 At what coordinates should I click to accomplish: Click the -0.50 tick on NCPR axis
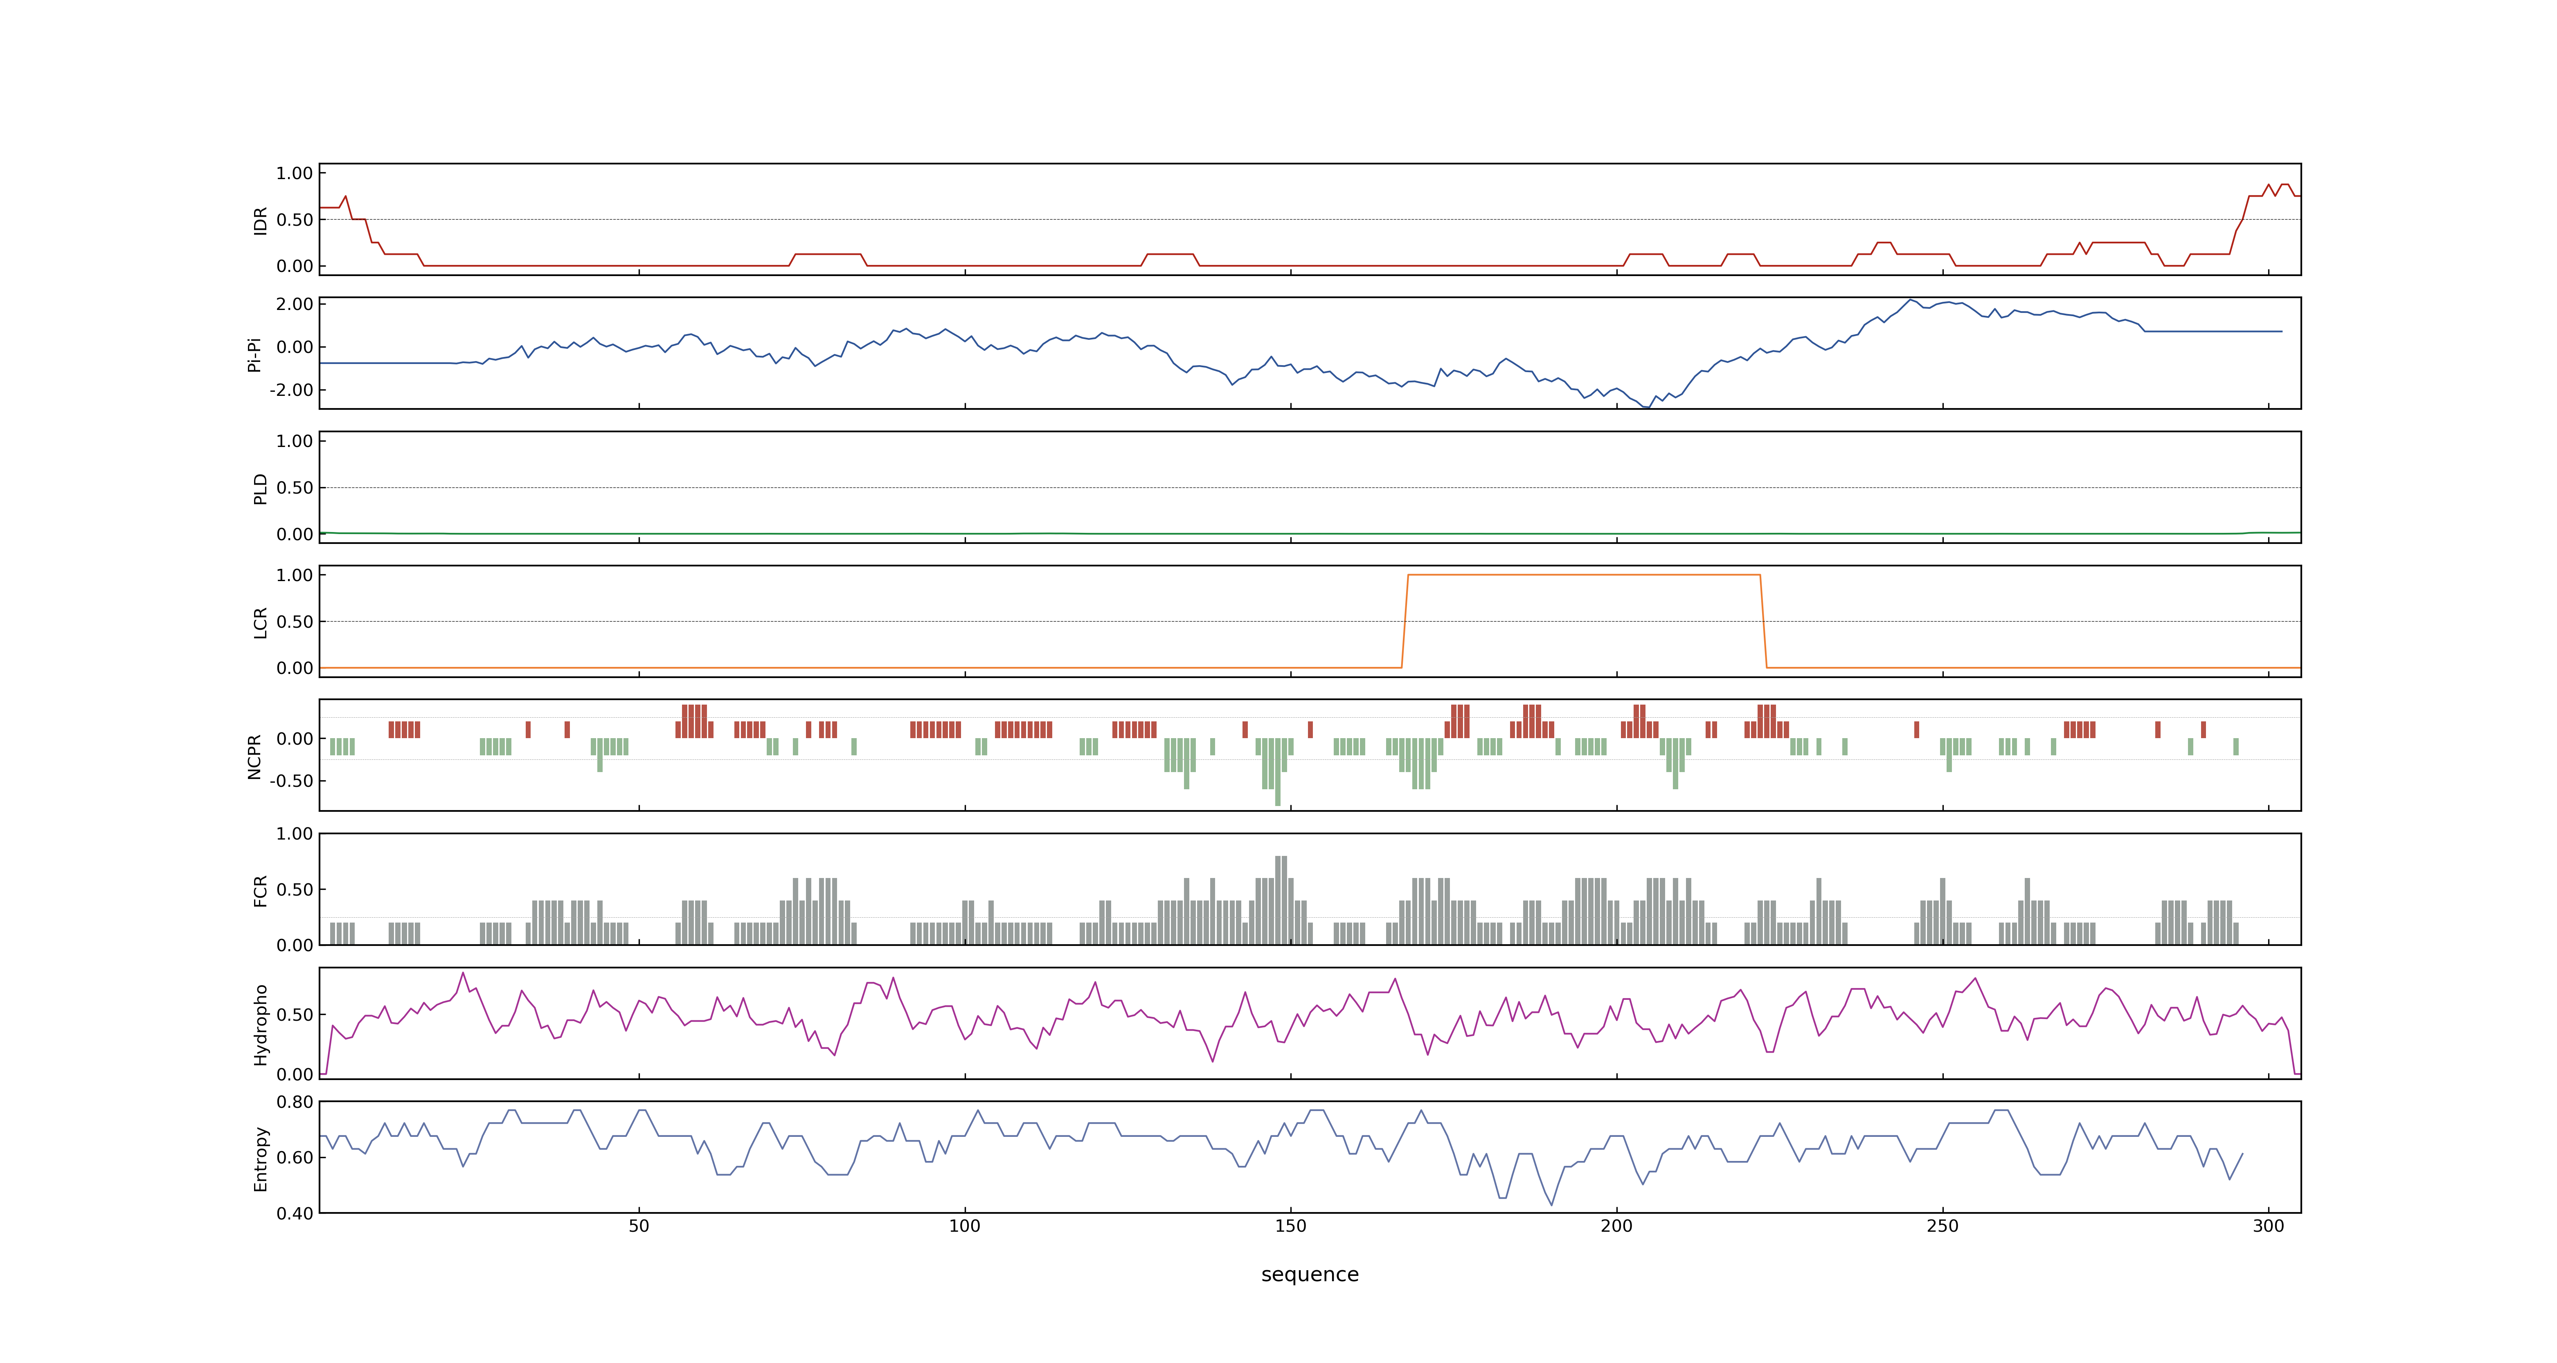pyautogui.click(x=291, y=781)
